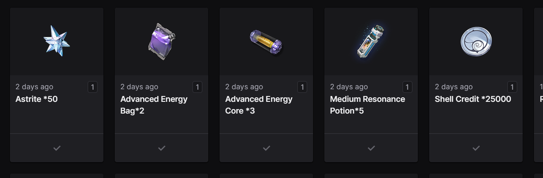Toggle checkmark under Medium Resonance Potion*5
Viewport: 543px width, 178px height.
371,148
